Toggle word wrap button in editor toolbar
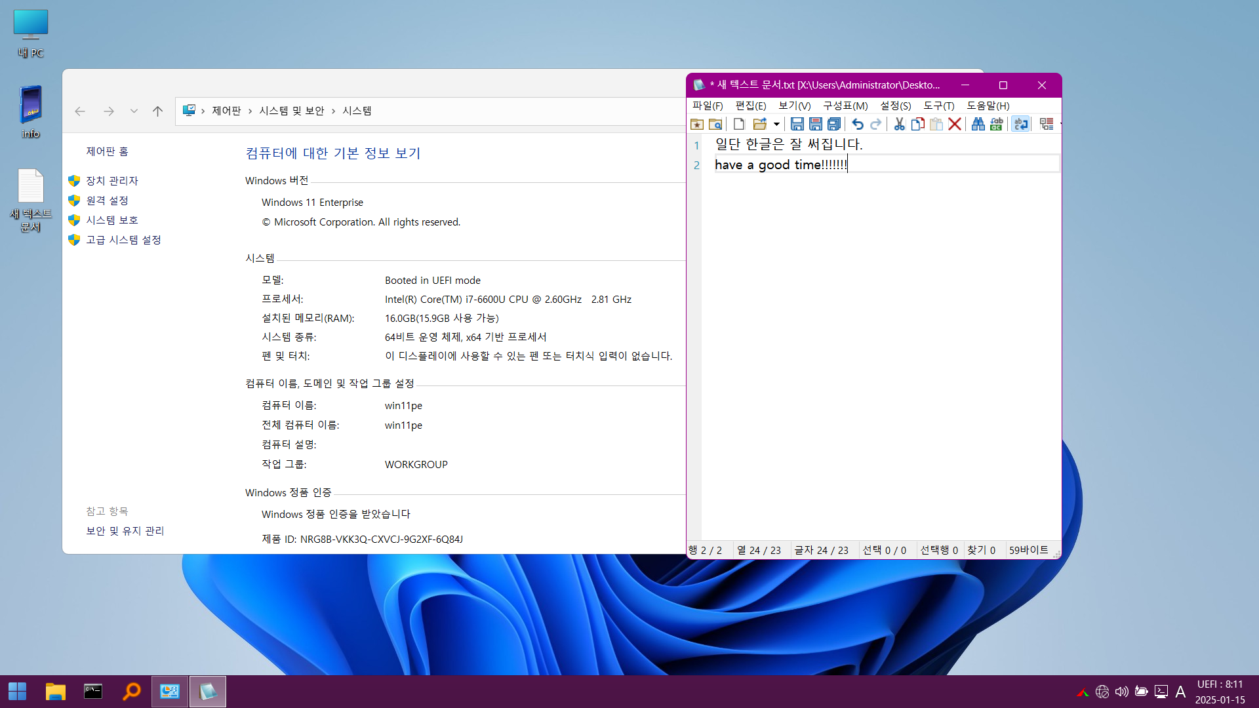 tap(1020, 124)
